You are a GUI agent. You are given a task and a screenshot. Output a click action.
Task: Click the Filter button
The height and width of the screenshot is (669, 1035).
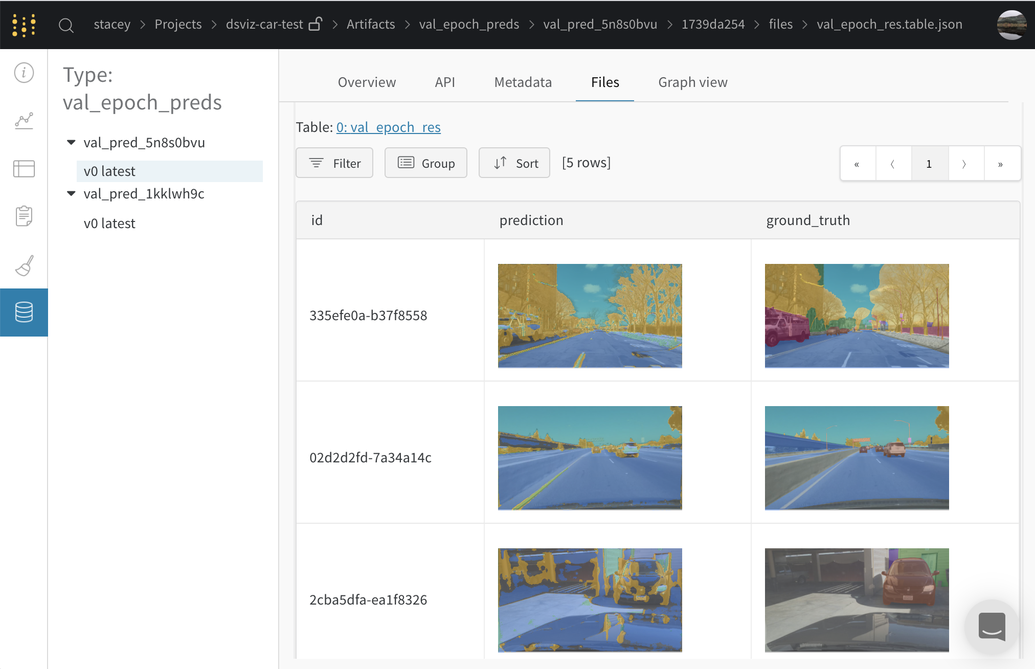point(334,163)
